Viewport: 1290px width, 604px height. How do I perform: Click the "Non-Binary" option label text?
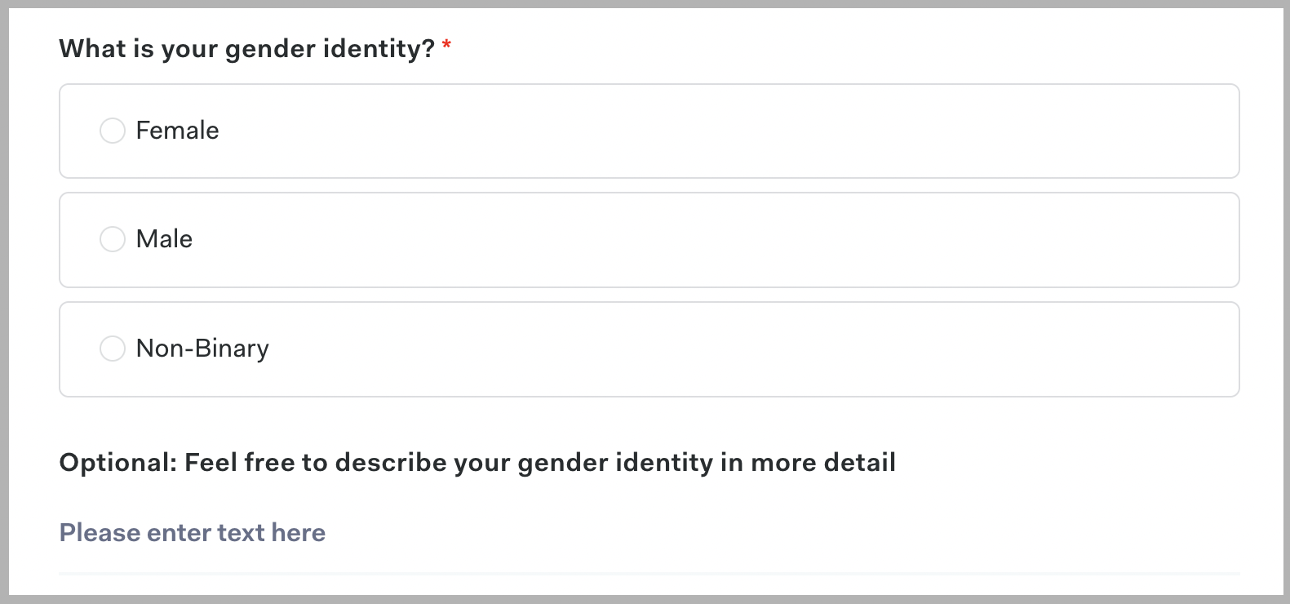[x=202, y=349]
